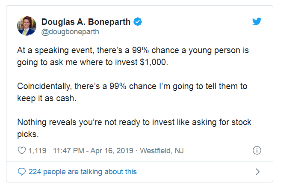The width and height of the screenshot is (307, 185).
Task: Expand the conversation with the right chevron
Action: point(257,172)
